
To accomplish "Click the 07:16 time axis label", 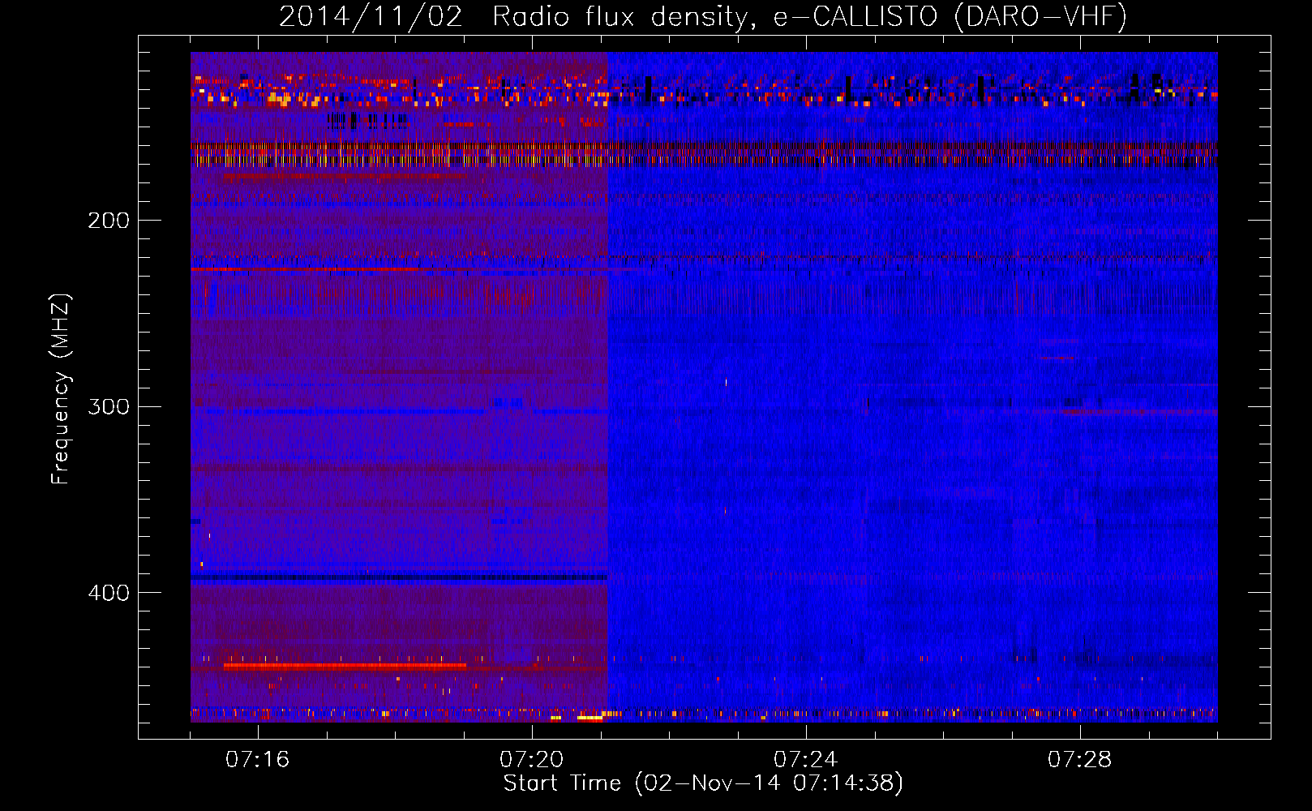I will pyautogui.click(x=258, y=760).
